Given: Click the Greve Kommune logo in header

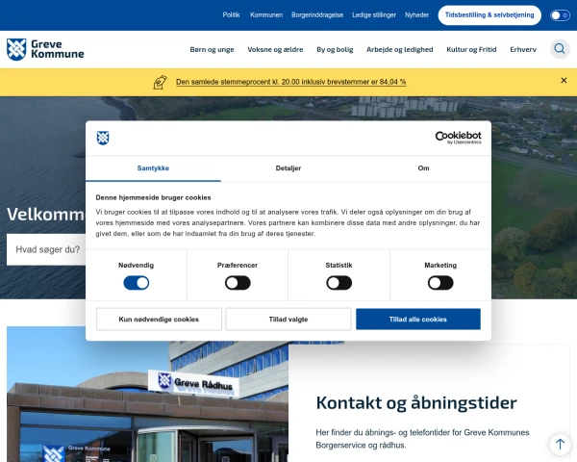Looking at the screenshot, I should click(x=45, y=49).
